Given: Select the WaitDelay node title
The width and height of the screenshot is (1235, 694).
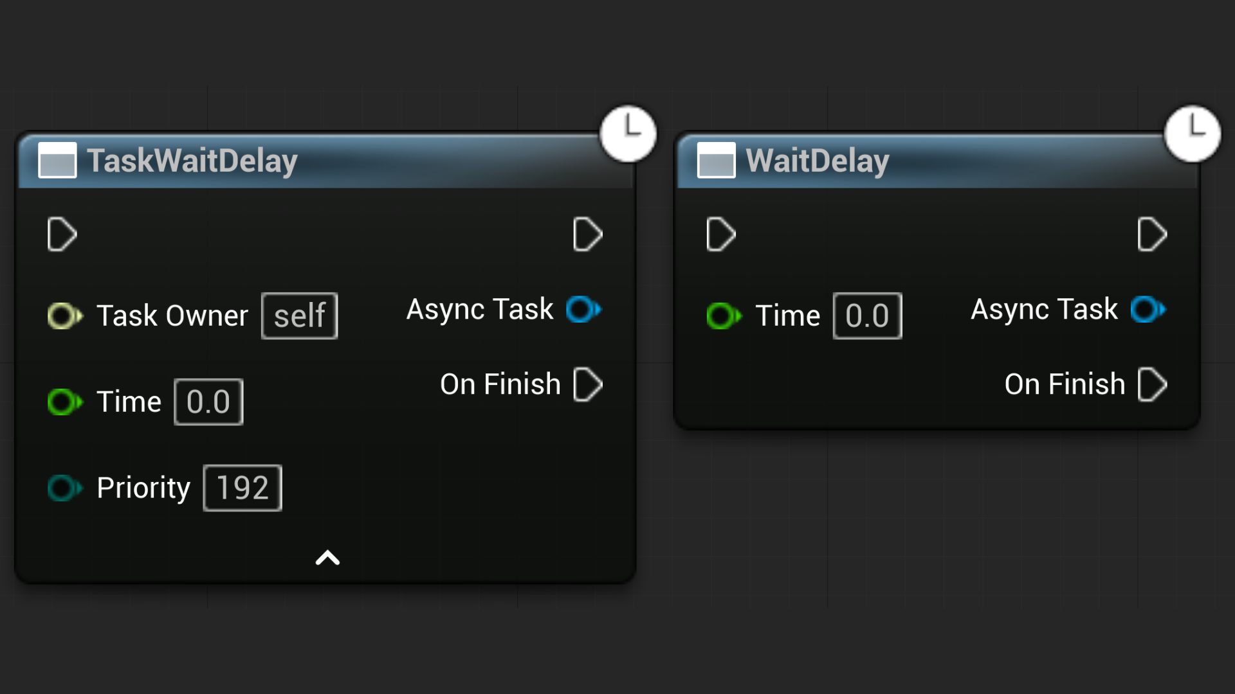Looking at the screenshot, I should (x=817, y=161).
